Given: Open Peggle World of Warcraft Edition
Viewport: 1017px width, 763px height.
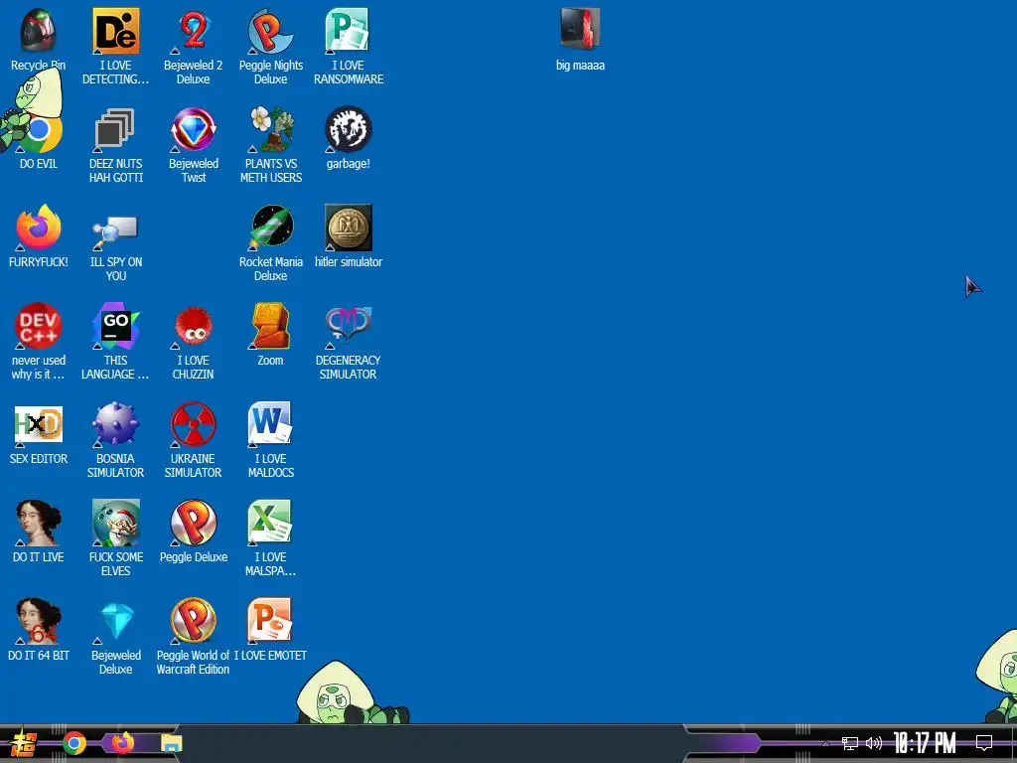Looking at the screenshot, I should 194,621.
